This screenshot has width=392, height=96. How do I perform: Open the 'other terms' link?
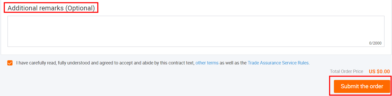pos(207,63)
